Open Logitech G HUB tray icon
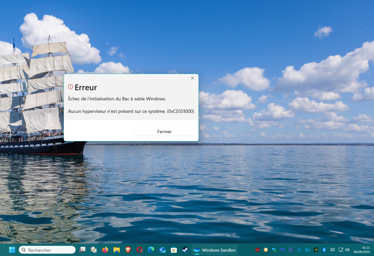 point(307,249)
